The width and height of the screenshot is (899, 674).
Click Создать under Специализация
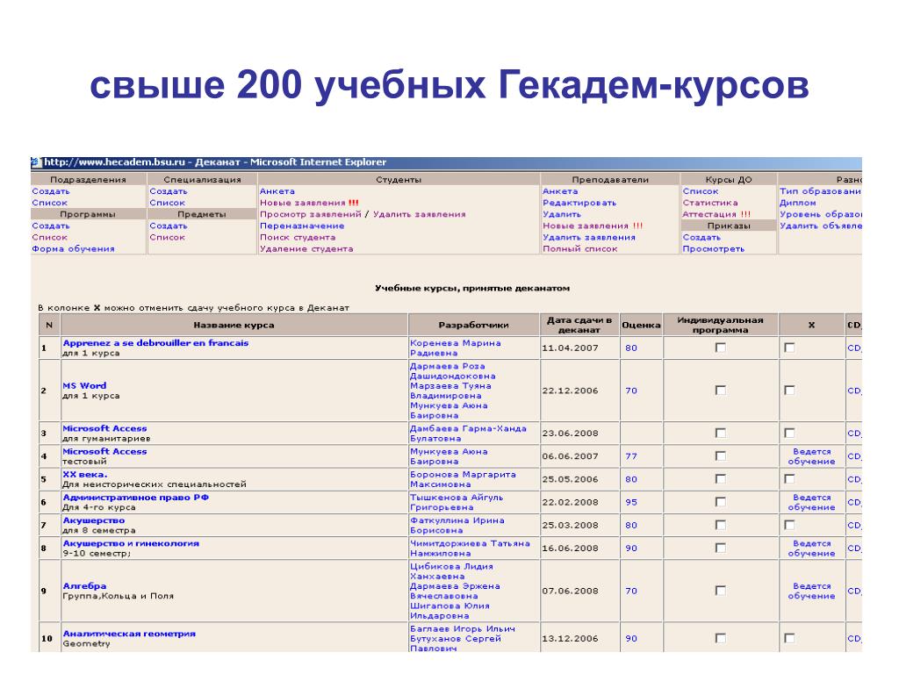[x=169, y=191]
